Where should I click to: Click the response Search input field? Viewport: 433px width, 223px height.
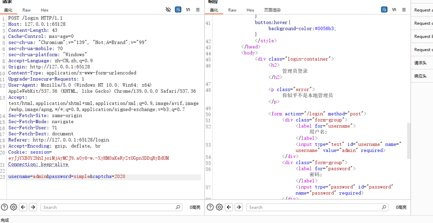pos(315,207)
